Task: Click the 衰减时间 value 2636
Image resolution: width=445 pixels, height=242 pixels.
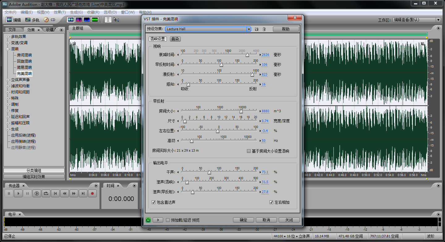Action: coord(265,55)
